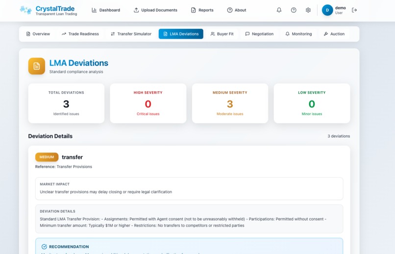Click the Medium Severity card
The height and width of the screenshot is (254, 395).
point(230,103)
